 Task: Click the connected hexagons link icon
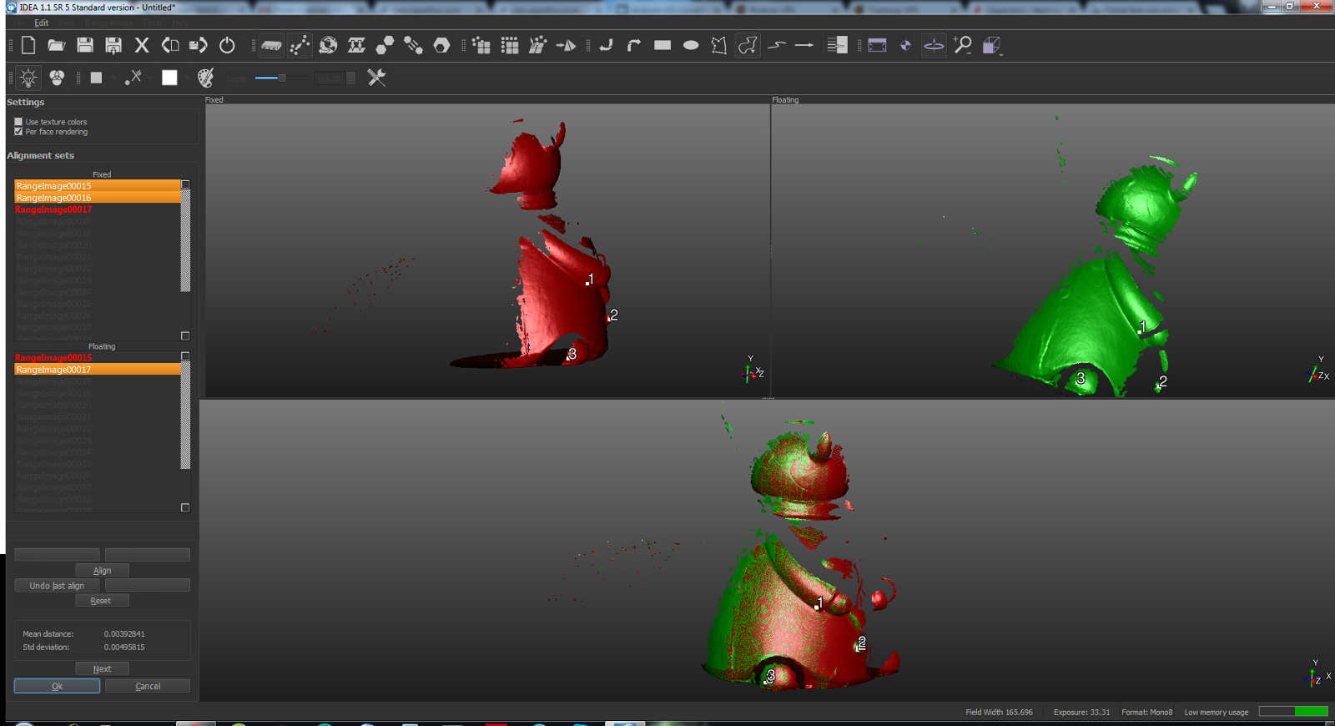tap(413, 45)
